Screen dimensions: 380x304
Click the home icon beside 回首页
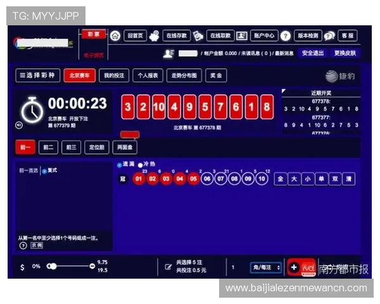click(115, 35)
